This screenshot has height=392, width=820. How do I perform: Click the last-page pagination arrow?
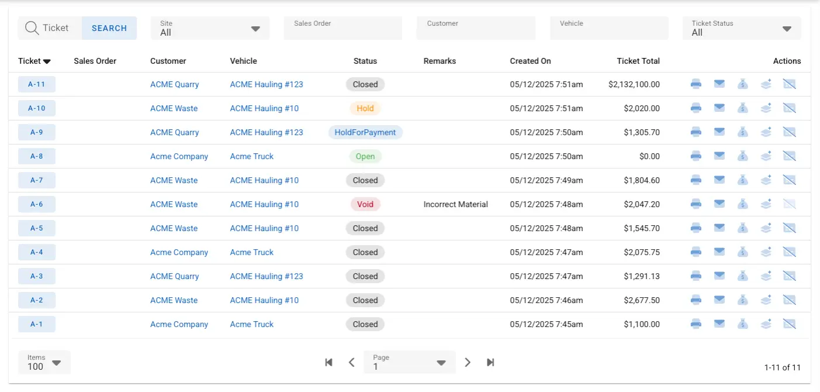pos(490,362)
